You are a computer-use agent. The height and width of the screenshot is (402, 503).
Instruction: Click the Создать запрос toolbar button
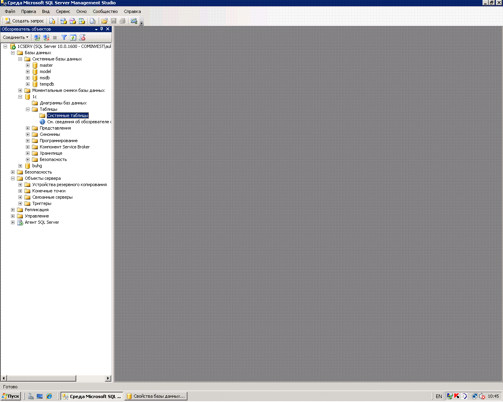tap(24, 21)
